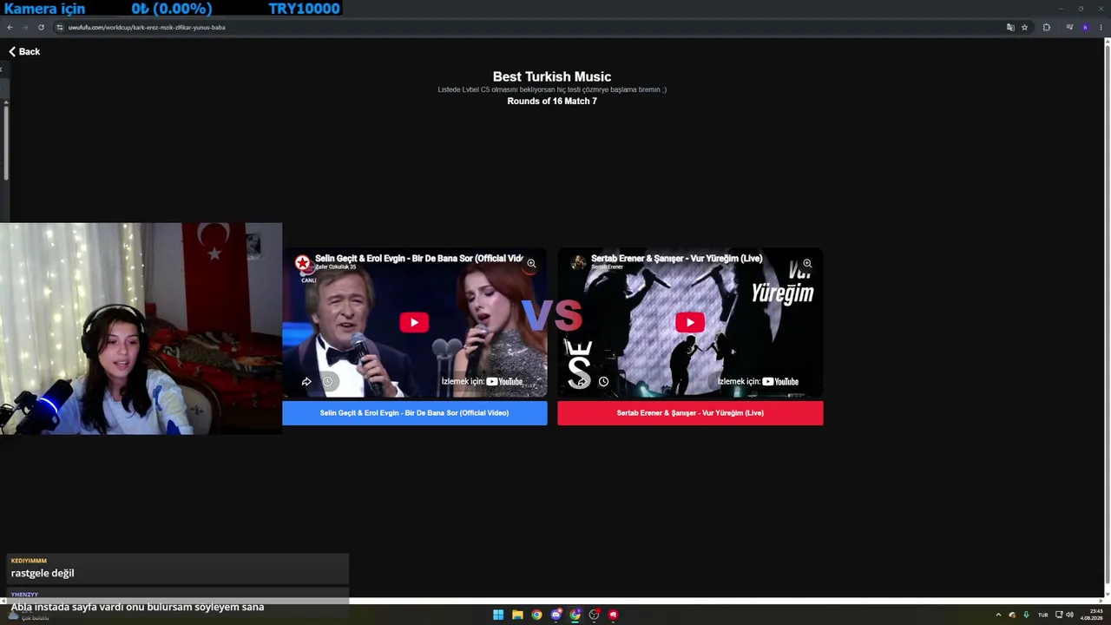Show hidden system tray icons

click(998, 615)
